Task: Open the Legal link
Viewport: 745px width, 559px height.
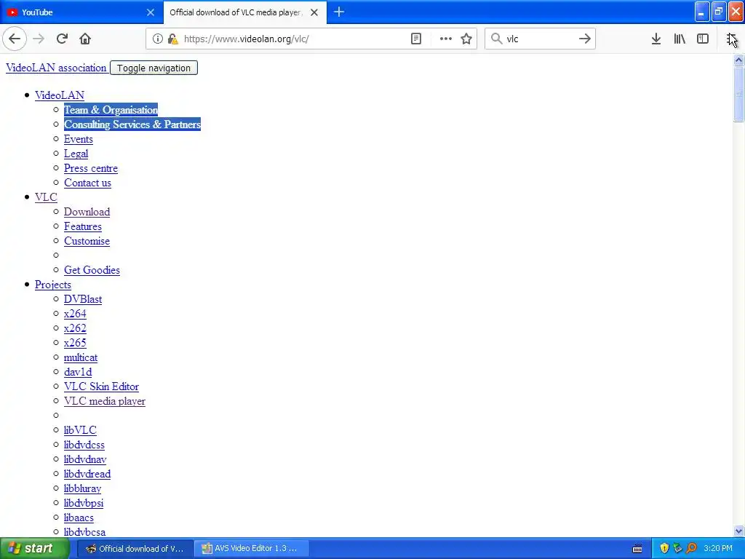Action: [76, 154]
